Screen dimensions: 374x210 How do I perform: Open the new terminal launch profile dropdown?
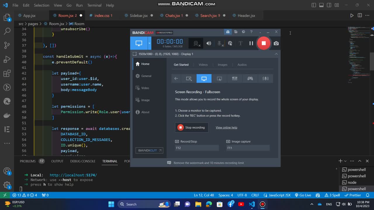pos(345,161)
